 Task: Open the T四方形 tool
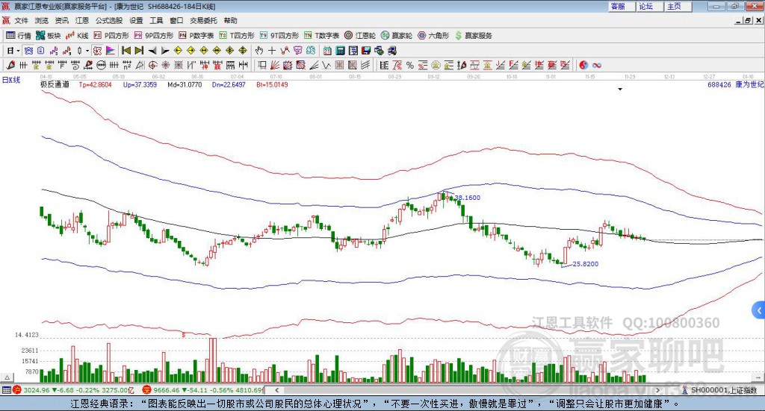(237, 36)
